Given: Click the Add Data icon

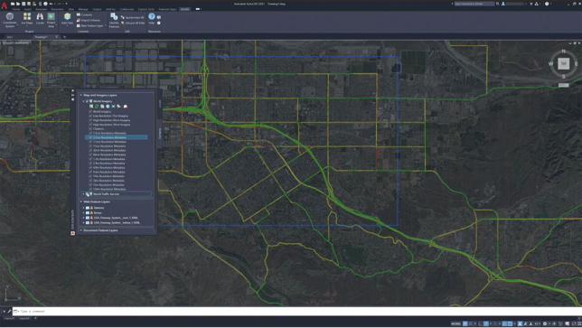Looking at the screenshot, I should [x=67, y=19].
